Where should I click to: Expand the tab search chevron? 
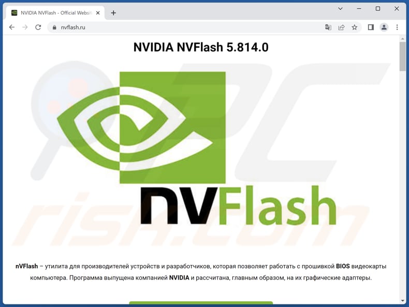point(340,9)
